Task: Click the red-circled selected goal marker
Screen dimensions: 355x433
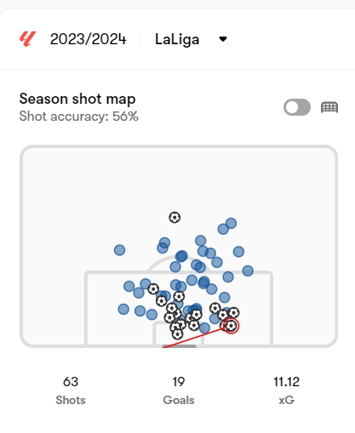Action: 231,326
